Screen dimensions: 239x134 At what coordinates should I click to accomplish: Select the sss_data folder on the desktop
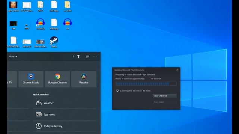67,6
